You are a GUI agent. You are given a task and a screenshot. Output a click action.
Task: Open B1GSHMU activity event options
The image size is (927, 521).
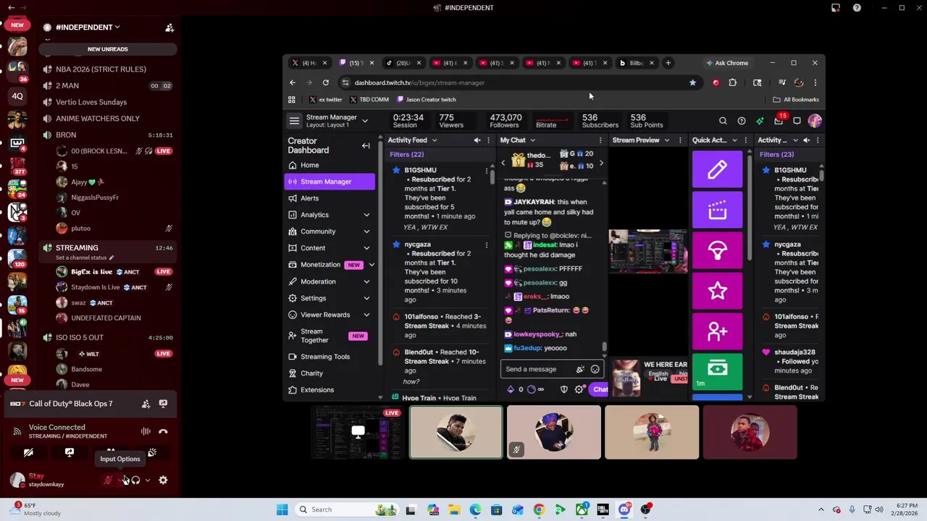[487, 170]
